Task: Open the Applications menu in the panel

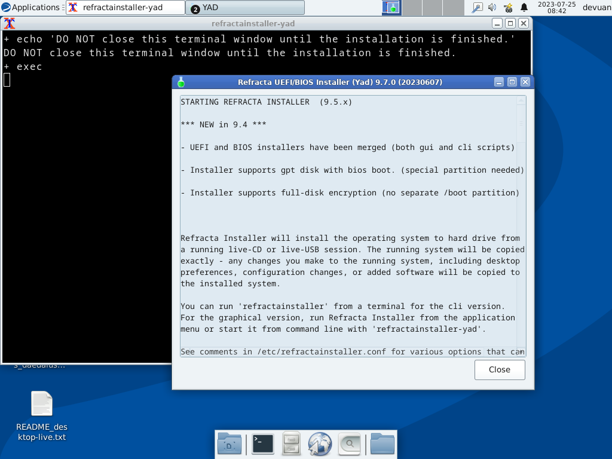Action: point(30,7)
